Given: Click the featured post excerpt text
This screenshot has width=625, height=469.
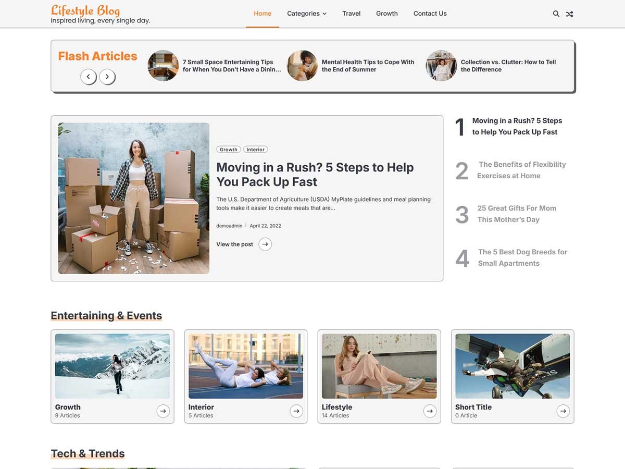Looking at the screenshot, I should pyautogui.click(x=323, y=203).
